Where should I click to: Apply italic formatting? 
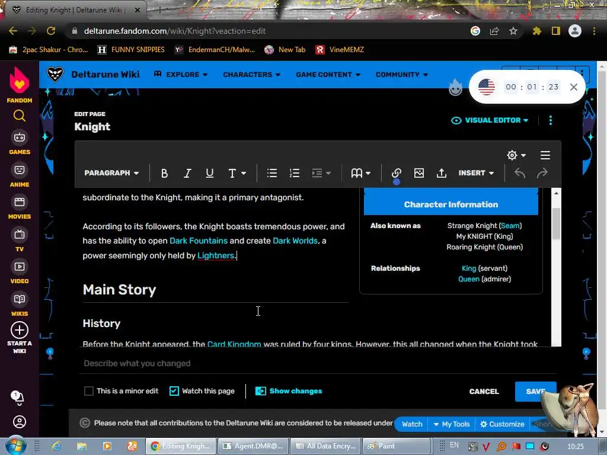[187, 174]
